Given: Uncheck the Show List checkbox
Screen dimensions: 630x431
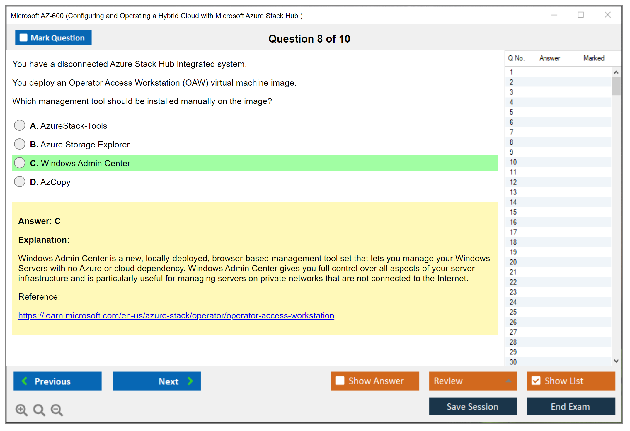Looking at the screenshot, I should click(x=536, y=381).
